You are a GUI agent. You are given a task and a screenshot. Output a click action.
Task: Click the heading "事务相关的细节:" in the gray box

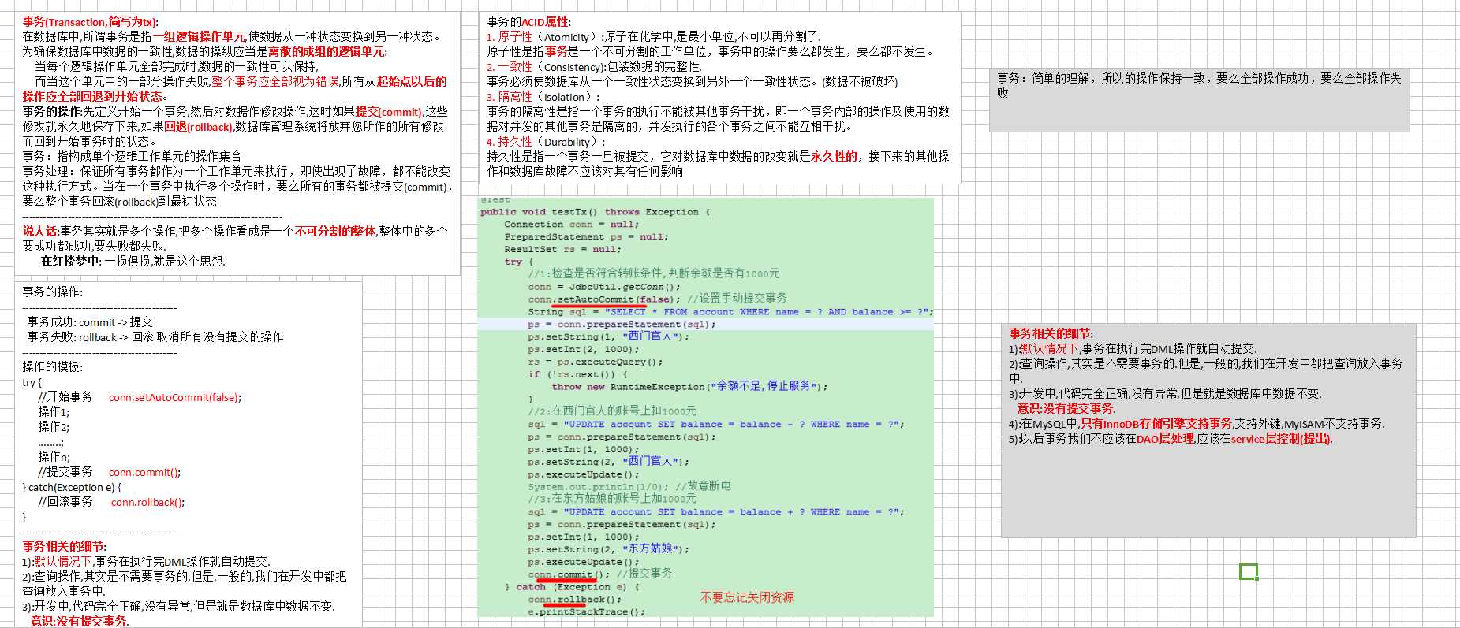[x=1051, y=333]
